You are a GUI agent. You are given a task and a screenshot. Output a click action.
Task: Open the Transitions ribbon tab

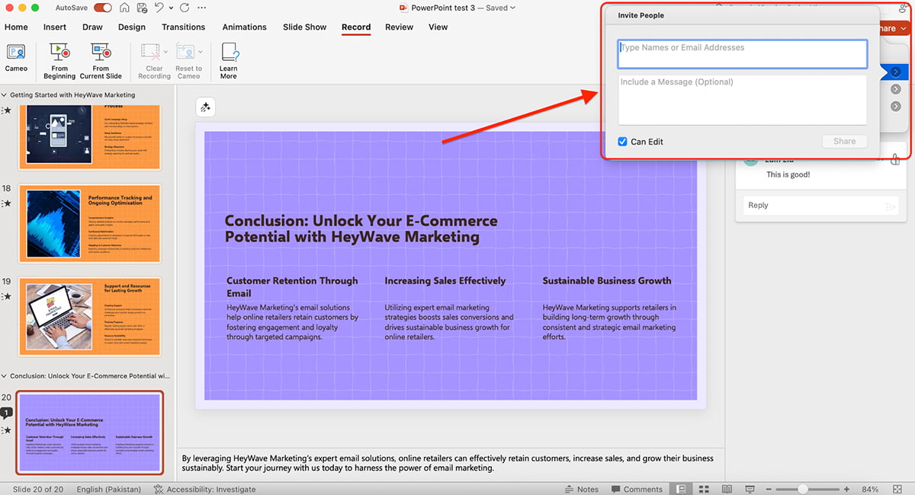[183, 27]
